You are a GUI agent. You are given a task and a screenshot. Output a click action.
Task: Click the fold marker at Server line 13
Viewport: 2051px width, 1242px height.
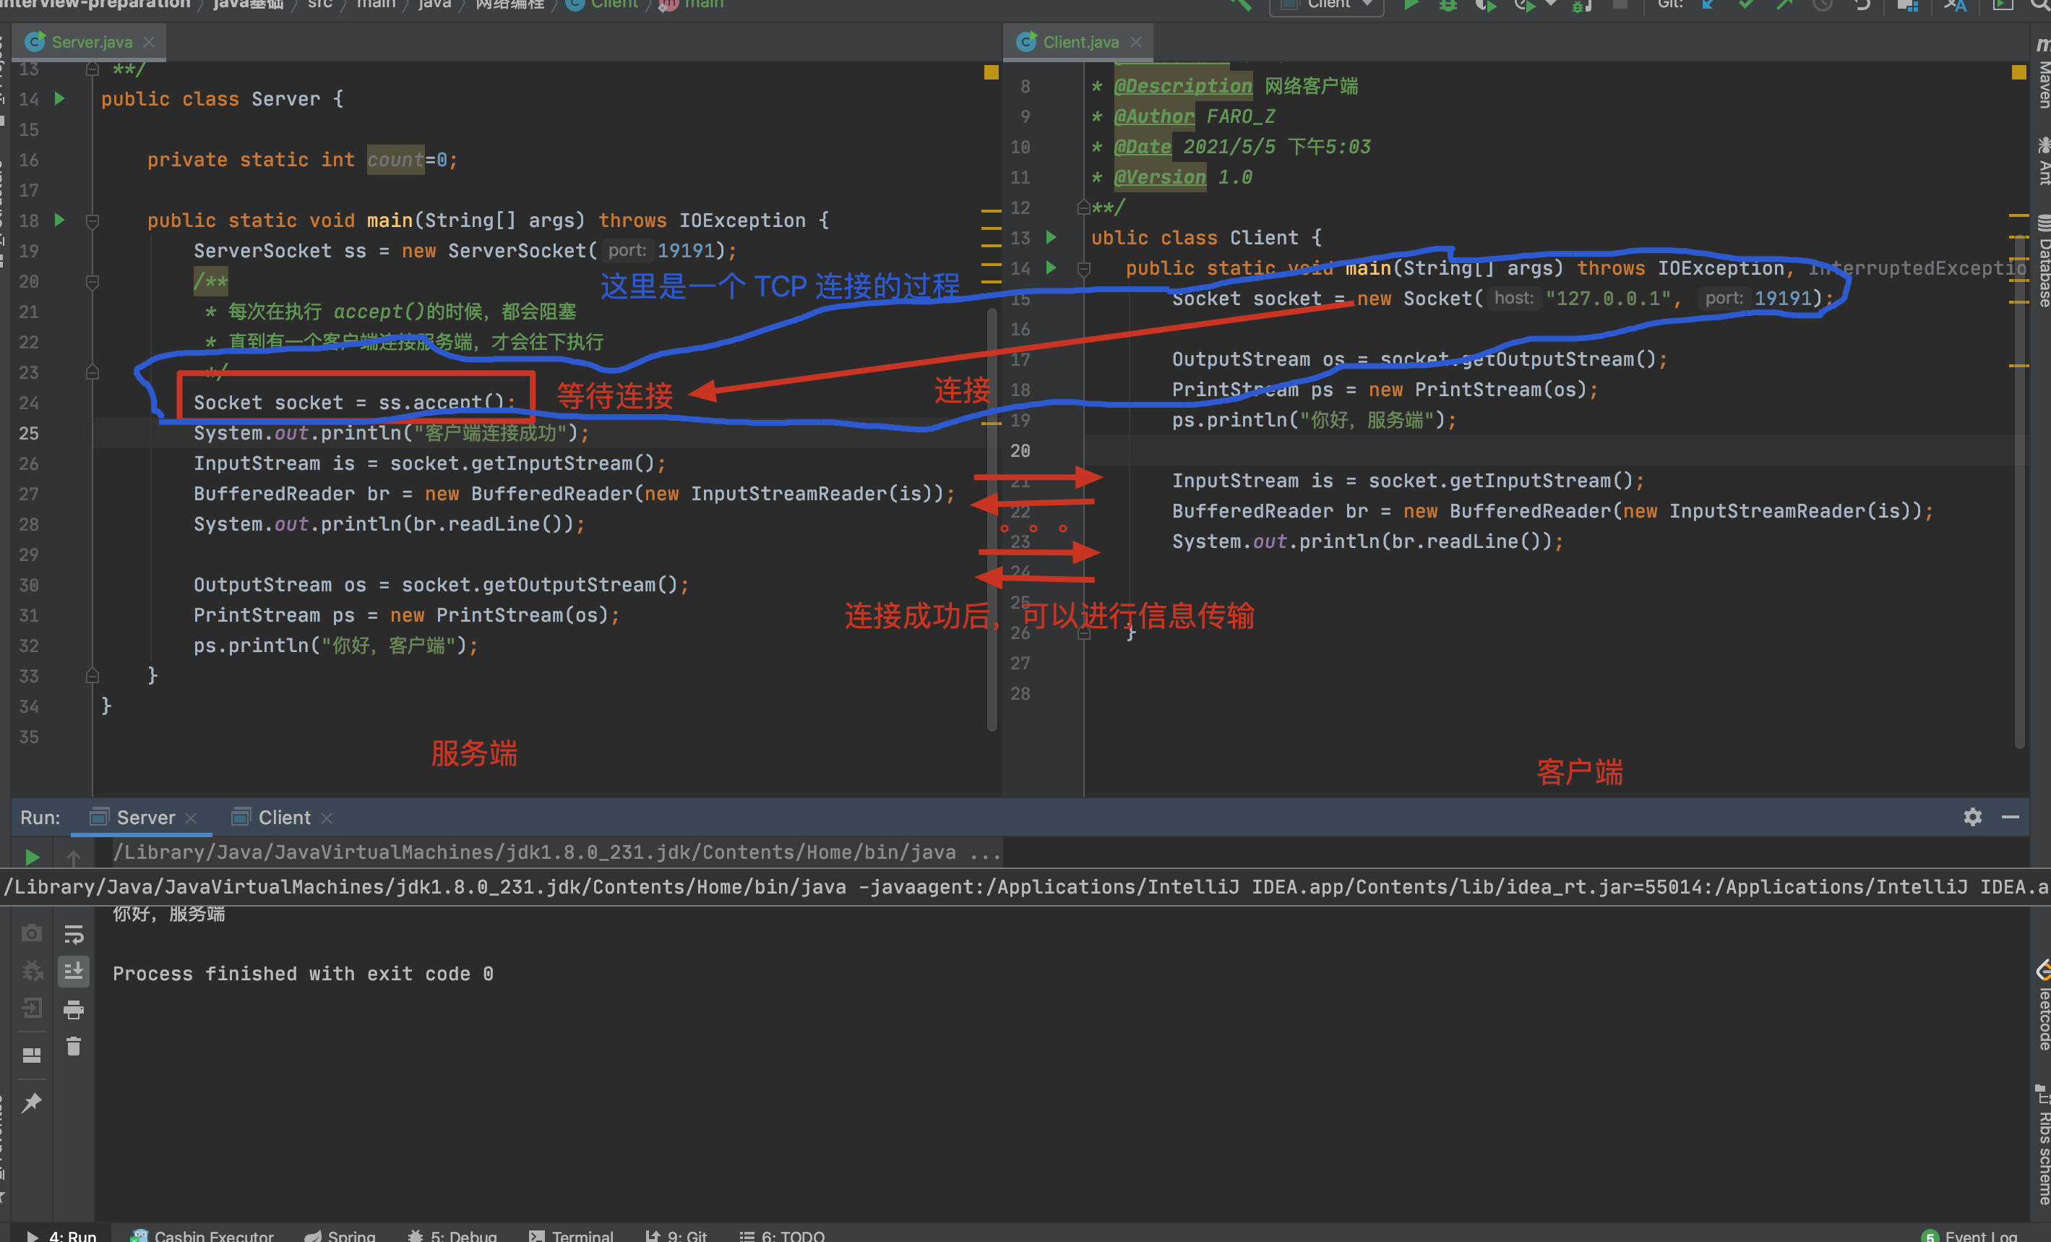93,69
